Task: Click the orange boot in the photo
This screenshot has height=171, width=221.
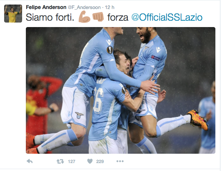Action: click(197, 120)
